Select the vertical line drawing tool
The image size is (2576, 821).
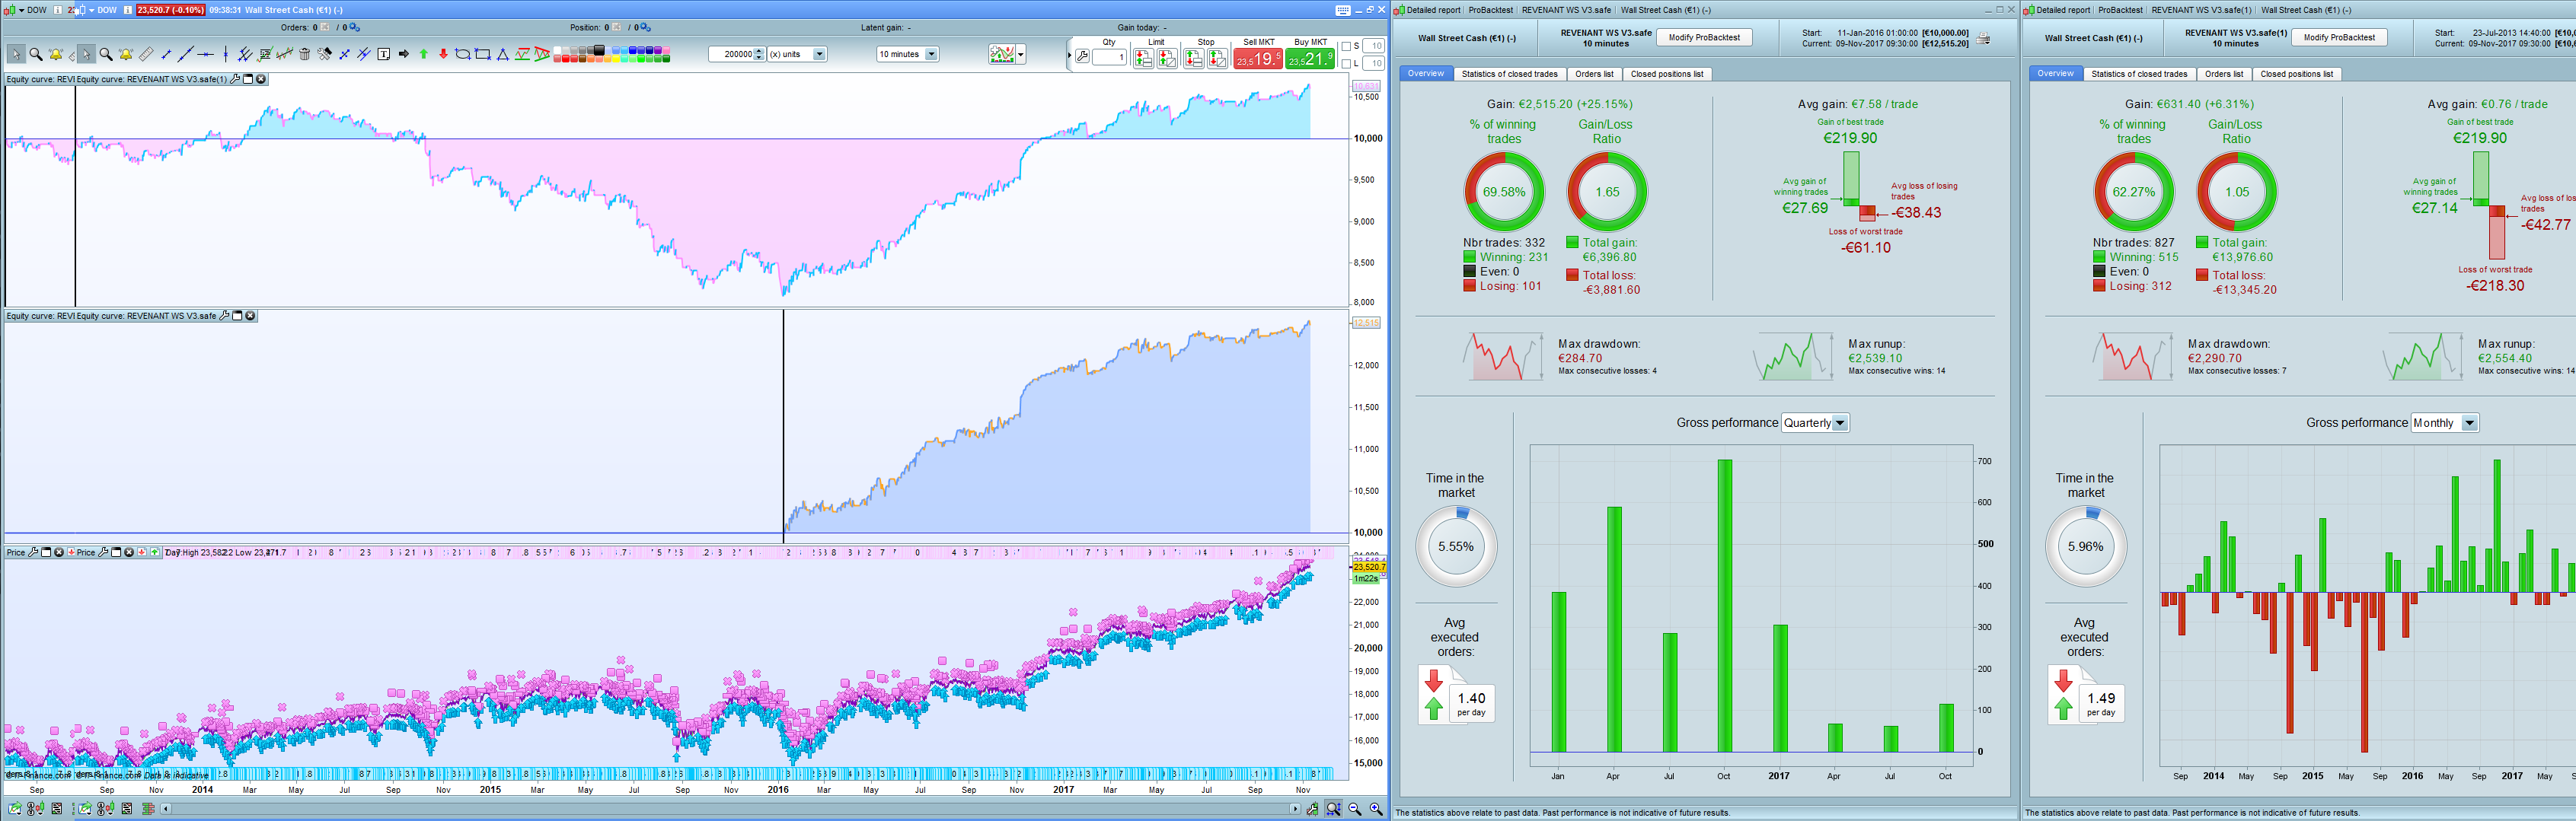click(226, 54)
